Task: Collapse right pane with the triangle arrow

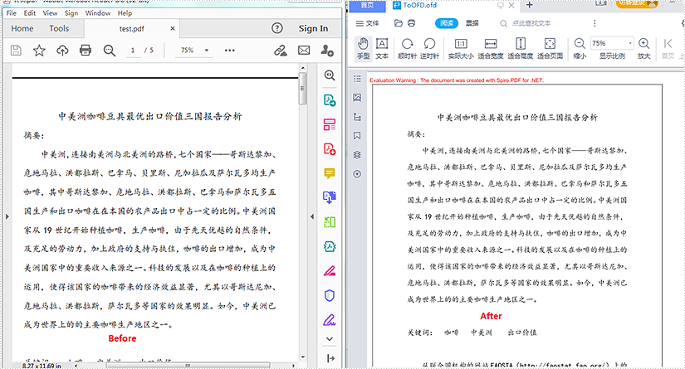Action: click(312, 216)
